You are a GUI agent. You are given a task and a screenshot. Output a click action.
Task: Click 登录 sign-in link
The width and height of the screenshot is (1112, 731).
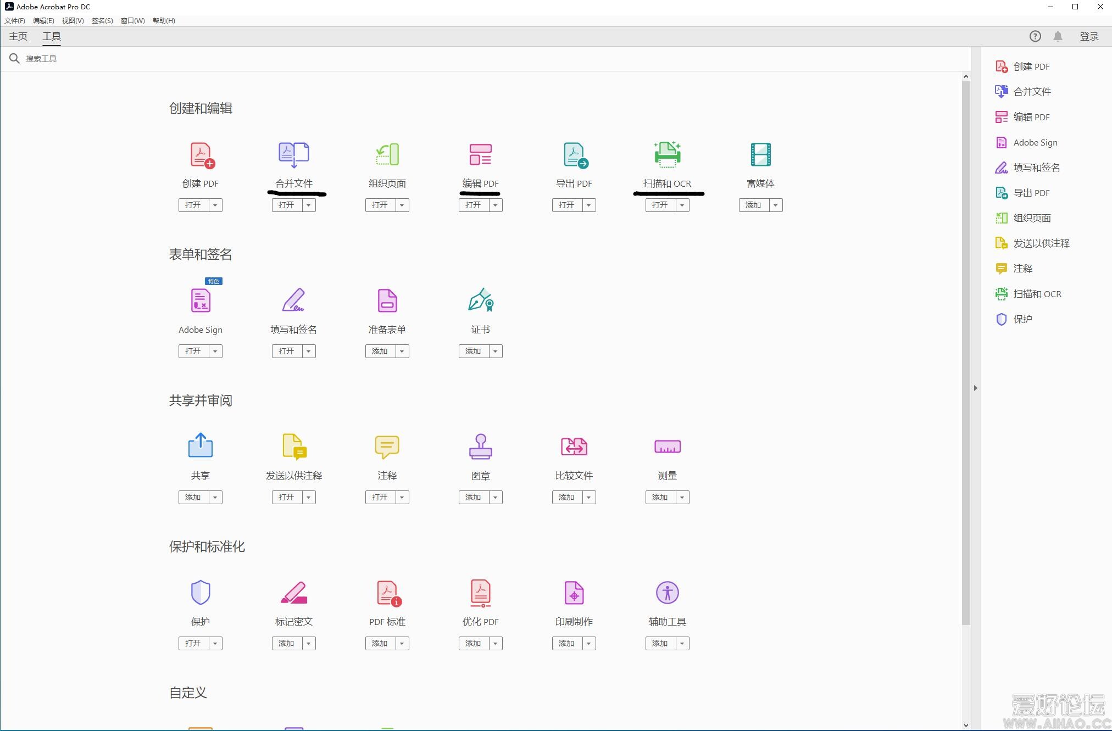[1089, 36]
